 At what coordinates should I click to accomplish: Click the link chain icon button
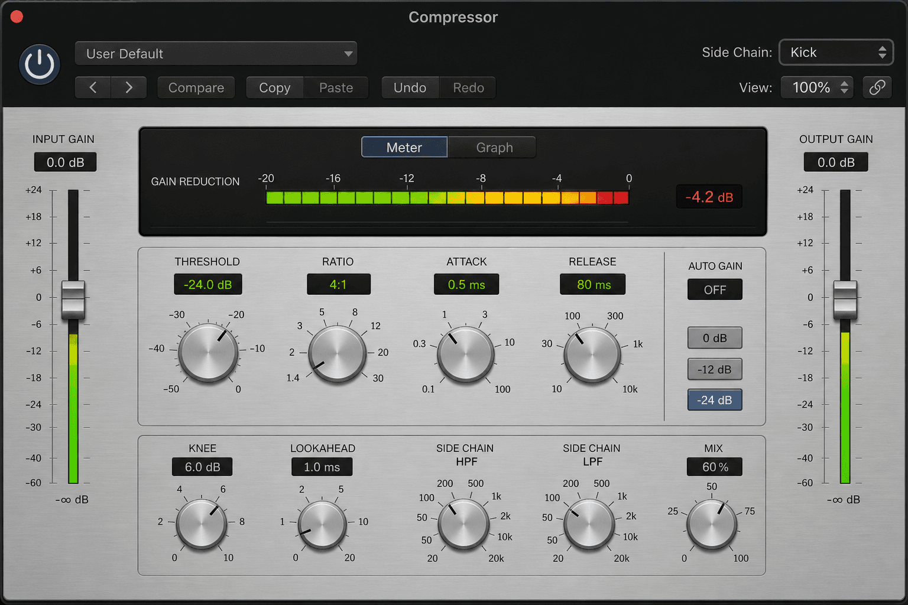(x=877, y=87)
